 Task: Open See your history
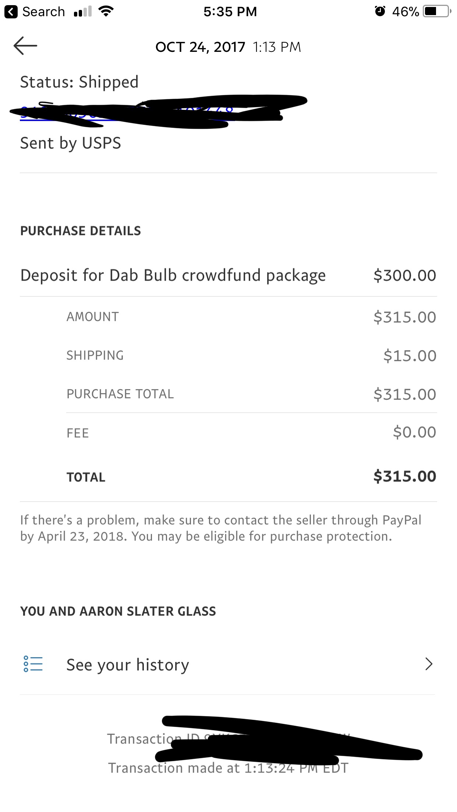(128, 665)
